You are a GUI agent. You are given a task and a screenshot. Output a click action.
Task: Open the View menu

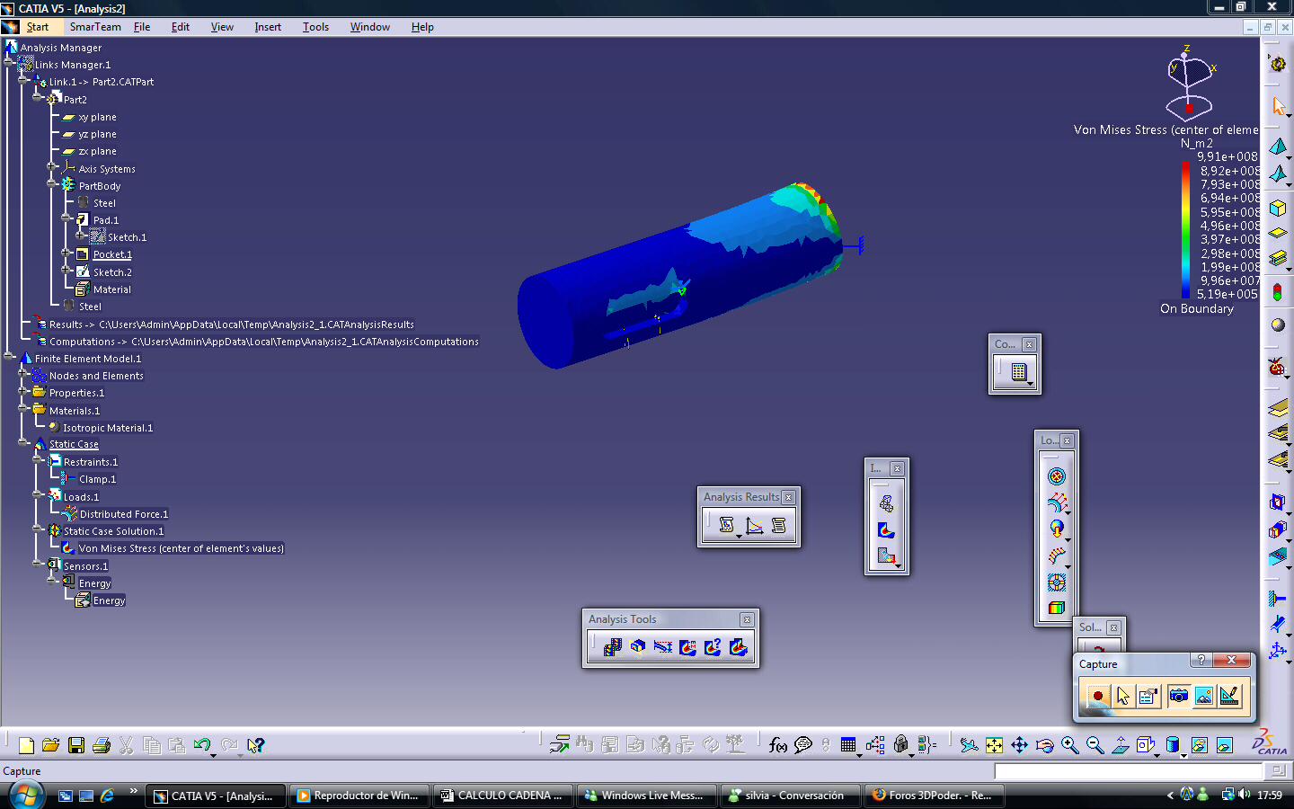click(x=222, y=27)
